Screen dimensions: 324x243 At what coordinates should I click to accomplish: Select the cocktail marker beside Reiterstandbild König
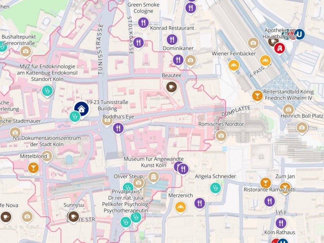click(x=257, y=96)
